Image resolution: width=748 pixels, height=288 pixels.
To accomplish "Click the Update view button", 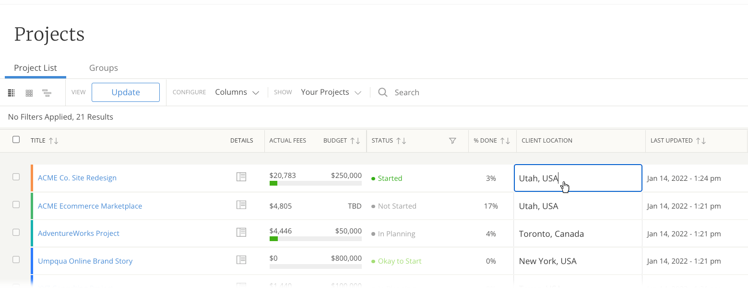I will point(126,92).
